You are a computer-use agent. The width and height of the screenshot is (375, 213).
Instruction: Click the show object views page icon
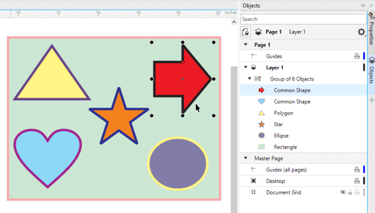click(246, 32)
